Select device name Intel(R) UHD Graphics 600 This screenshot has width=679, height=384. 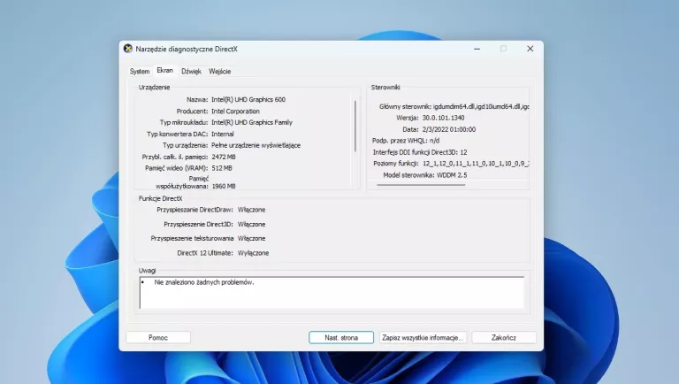coord(248,100)
